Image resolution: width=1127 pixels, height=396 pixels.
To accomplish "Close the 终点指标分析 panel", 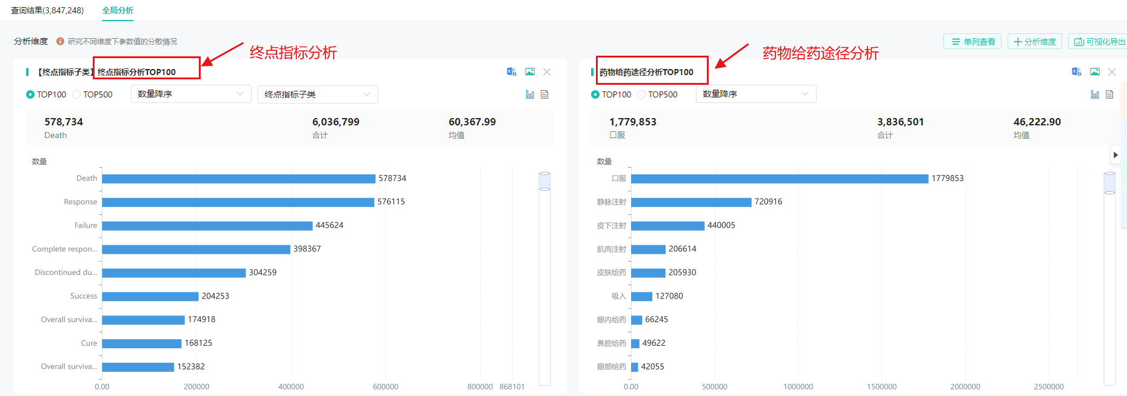I will tap(547, 72).
